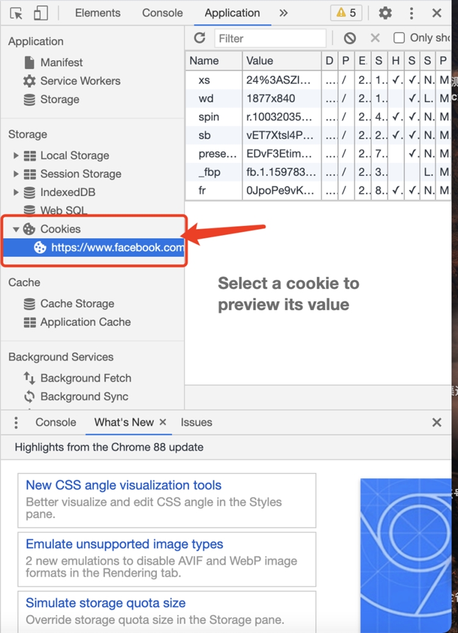Expand the Session Storage tree node

[16, 174]
